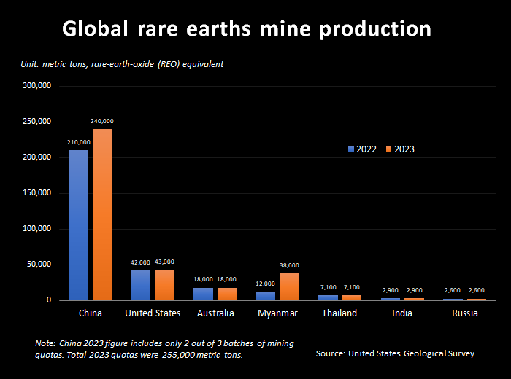
Task: Select the unit subtitle text
Action: (x=122, y=64)
